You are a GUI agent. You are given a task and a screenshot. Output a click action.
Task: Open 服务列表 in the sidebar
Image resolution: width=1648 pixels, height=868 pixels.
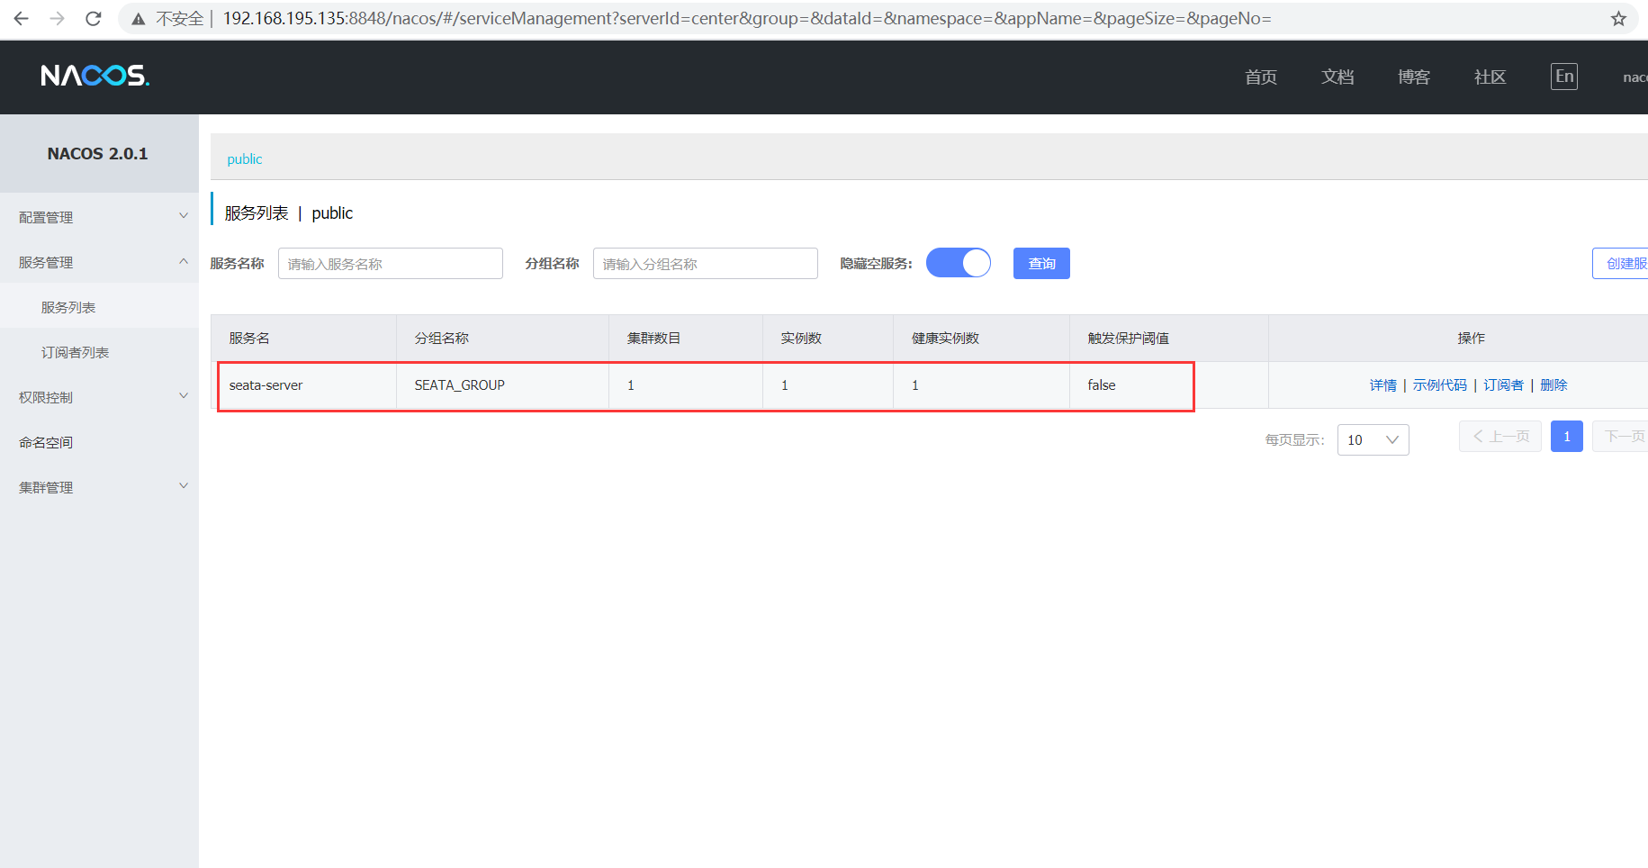coord(68,307)
